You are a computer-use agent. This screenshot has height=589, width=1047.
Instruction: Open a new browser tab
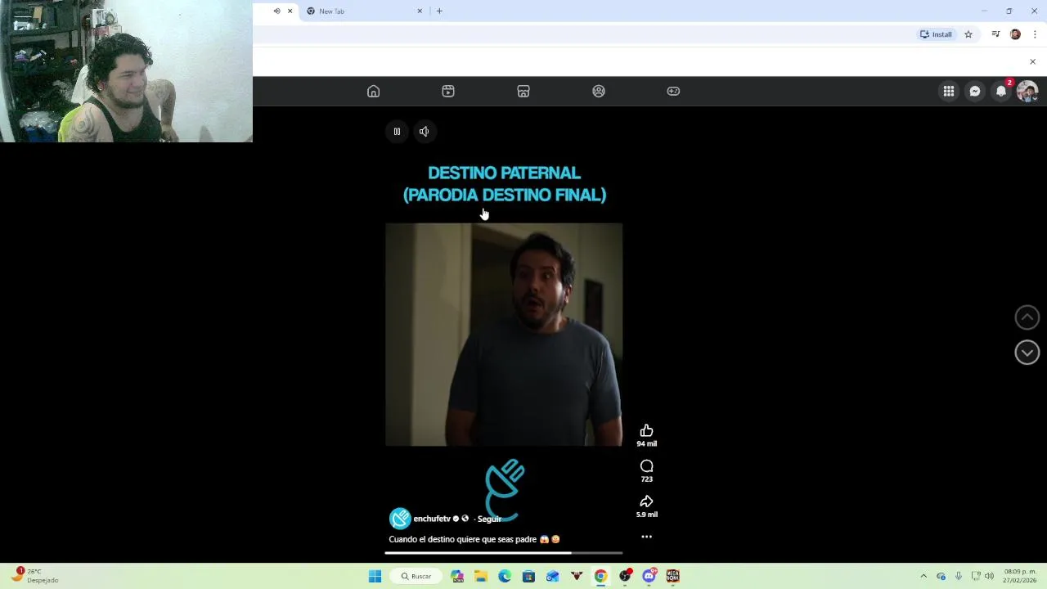click(x=439, y=11)
